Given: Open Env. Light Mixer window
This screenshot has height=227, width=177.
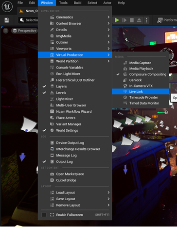Looking at the screenshot, I should tap(75, 74).
